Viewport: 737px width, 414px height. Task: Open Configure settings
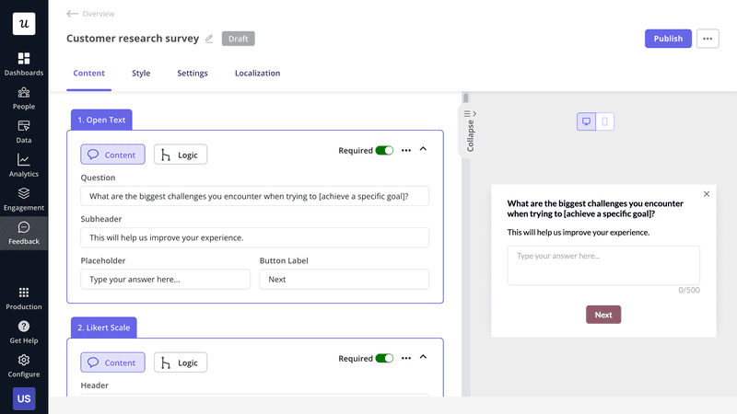click(24, 366)
